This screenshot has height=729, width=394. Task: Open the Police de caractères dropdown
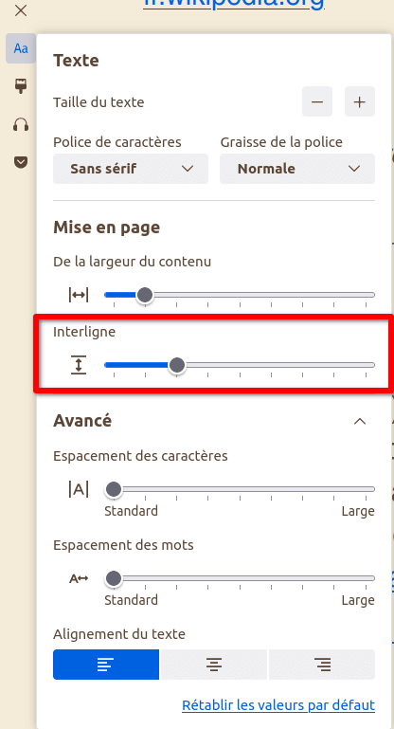131,169
